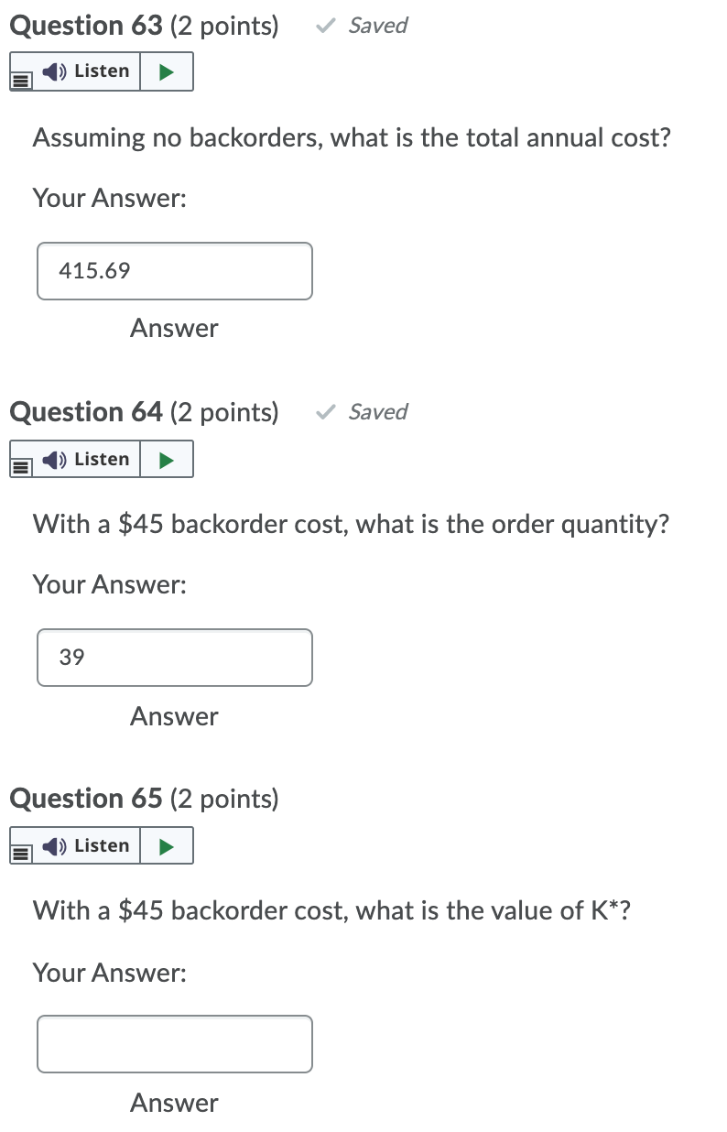This screenshot has width=727, height=1132.
Task: Click the empty answer field for Question 65
Action: (174, 1044)
